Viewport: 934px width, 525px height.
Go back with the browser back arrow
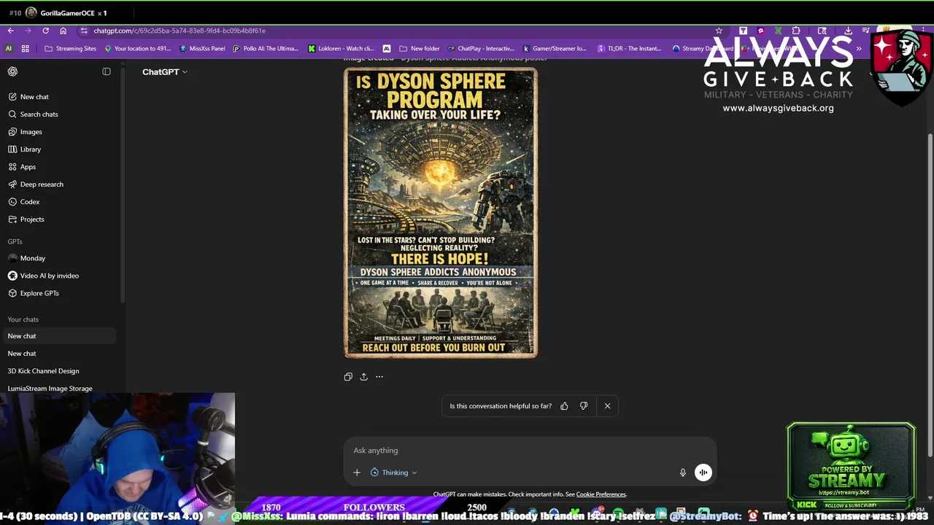coord(10,31)
